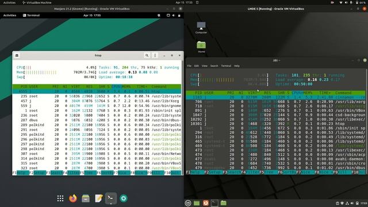Image resolution: width=368 pixels, height=207 pixels.
Task: Click the Manjaro terminal vertical scrollbar
Action: [183, 117]
